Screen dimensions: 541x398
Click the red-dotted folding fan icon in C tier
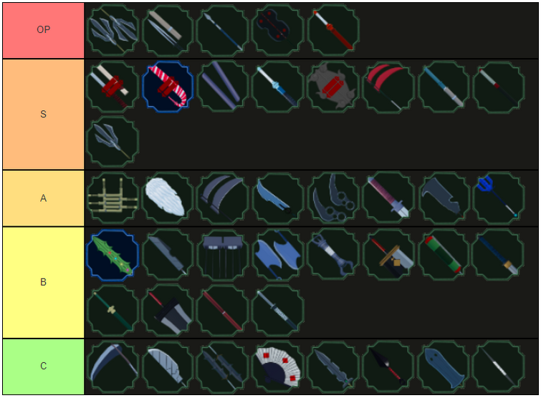click(x=278, y=367)
